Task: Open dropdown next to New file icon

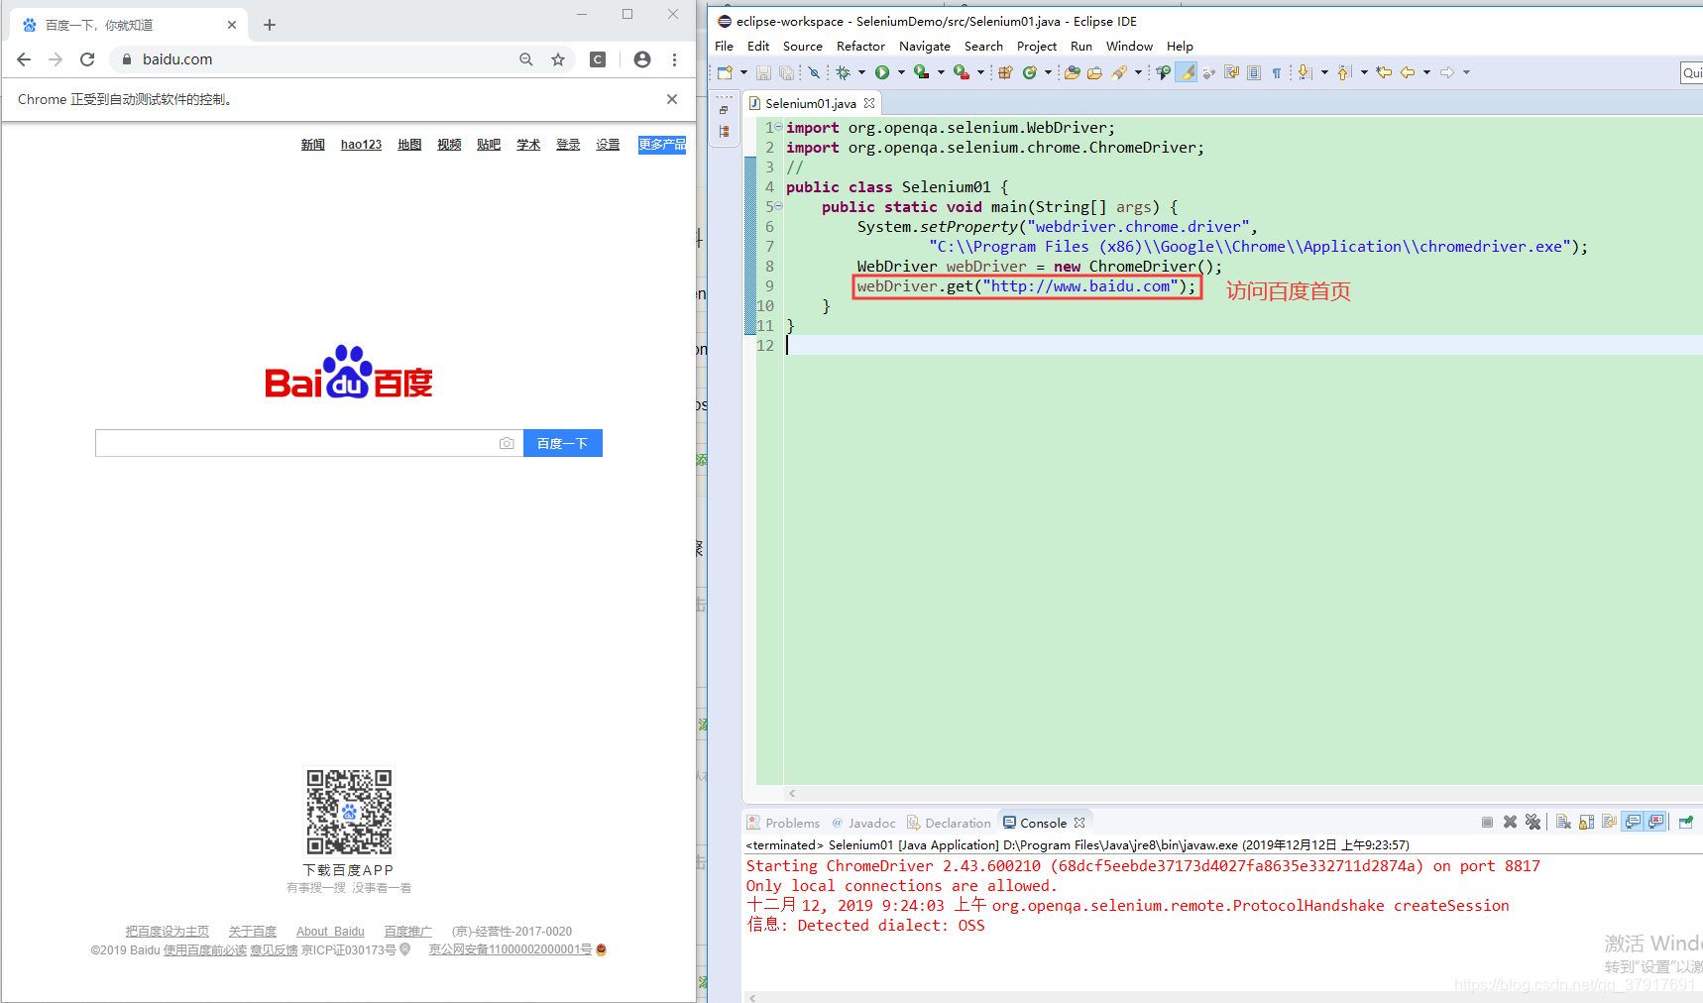Action: coord(743,72)
